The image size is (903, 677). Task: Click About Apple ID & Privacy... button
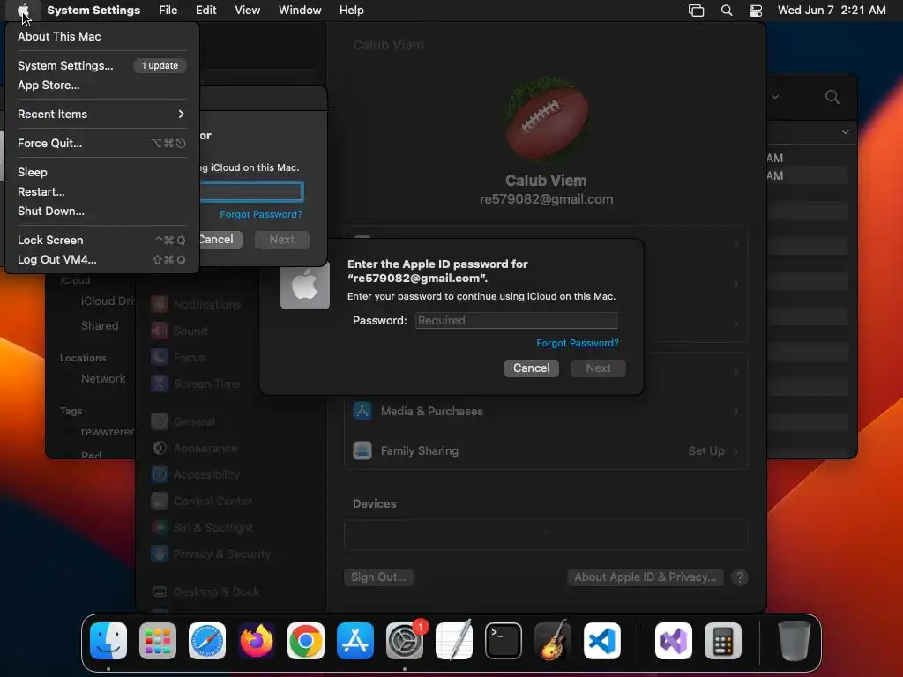(645, 577)
